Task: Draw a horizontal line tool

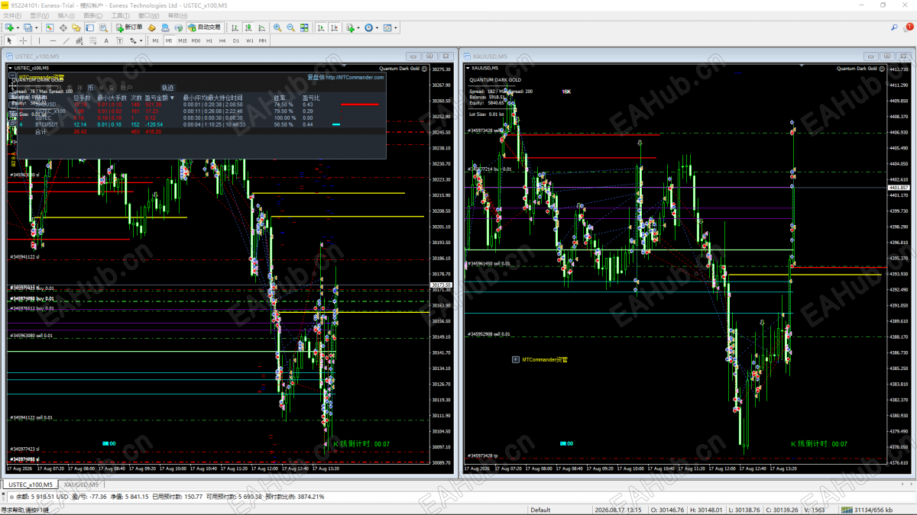Action: coord(53,40)
